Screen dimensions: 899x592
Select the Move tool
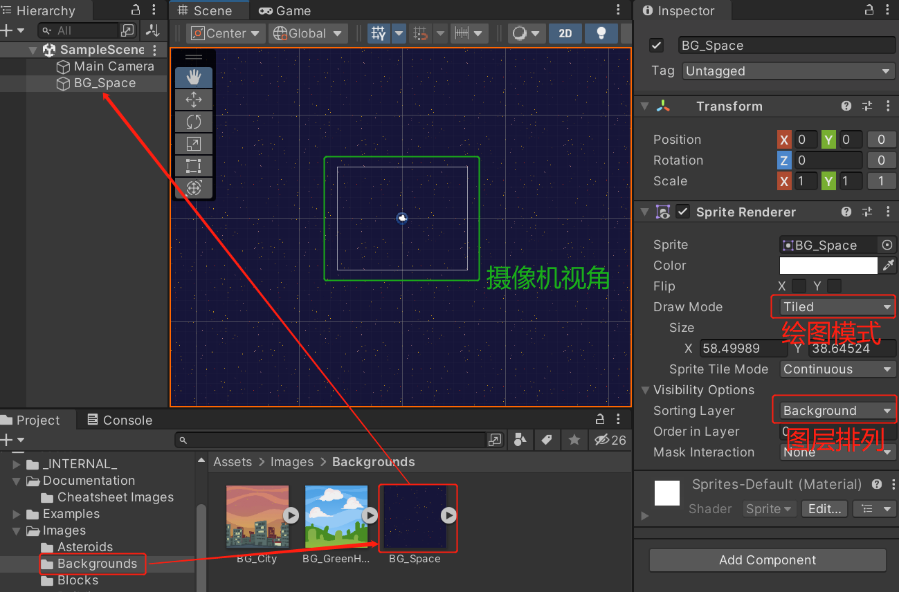[194, 100]
